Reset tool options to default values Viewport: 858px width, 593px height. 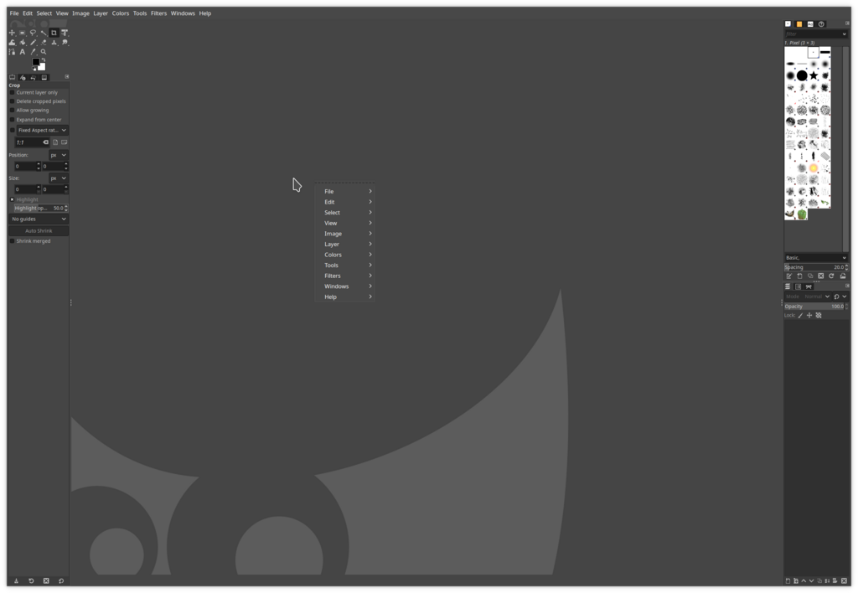[60, 581]
